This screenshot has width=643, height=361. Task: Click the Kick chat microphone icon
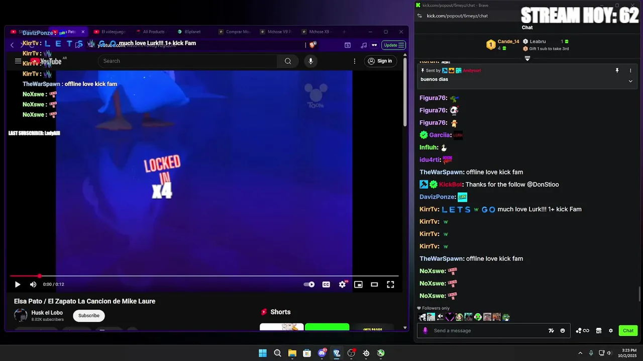click(x=425, y=330)
